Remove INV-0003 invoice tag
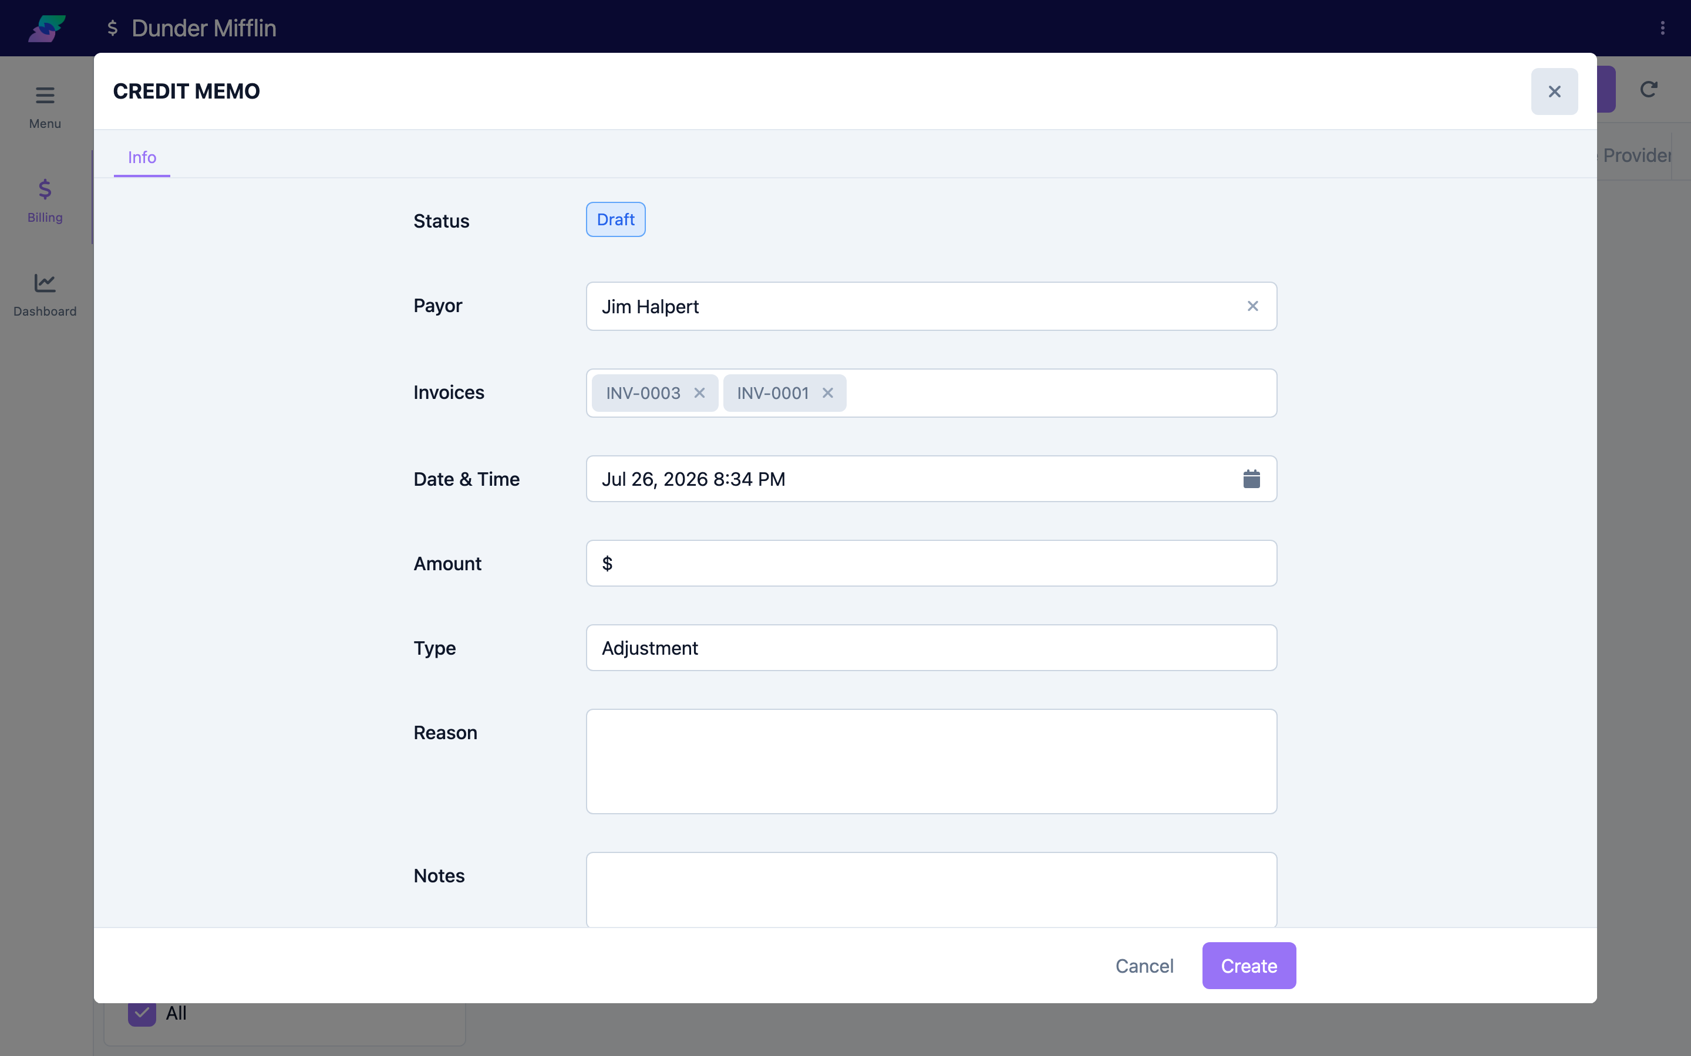This screenshot has width=1691, height=1056. [699, 393]
